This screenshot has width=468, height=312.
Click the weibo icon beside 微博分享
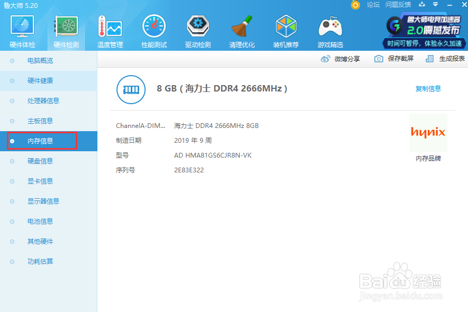pyautogui.click(x=326, y=59)
